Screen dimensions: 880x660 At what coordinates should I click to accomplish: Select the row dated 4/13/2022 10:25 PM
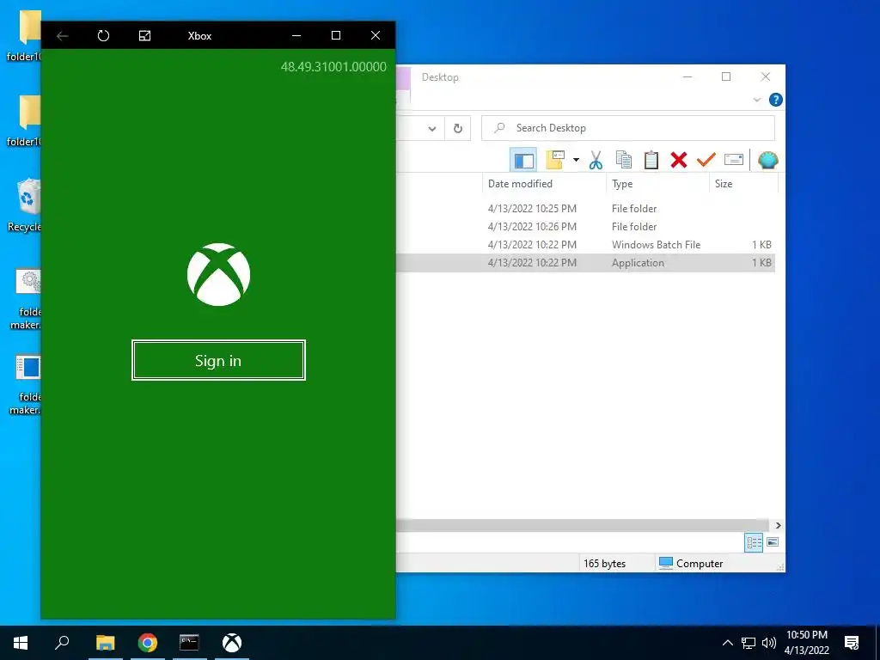[x=585, y=208]
